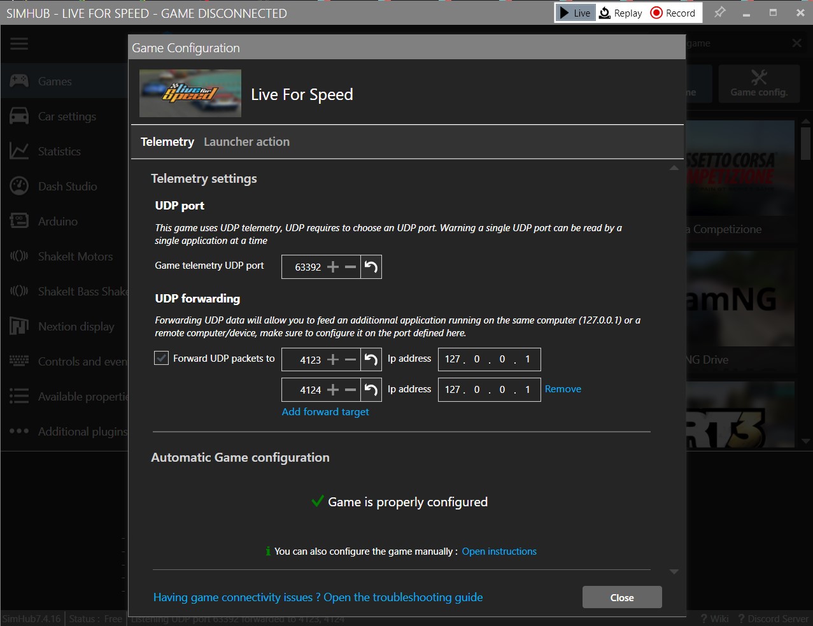Click the Additional plugins dots icon
This screenshot has width=813, height=626.
tap(19, 431)
